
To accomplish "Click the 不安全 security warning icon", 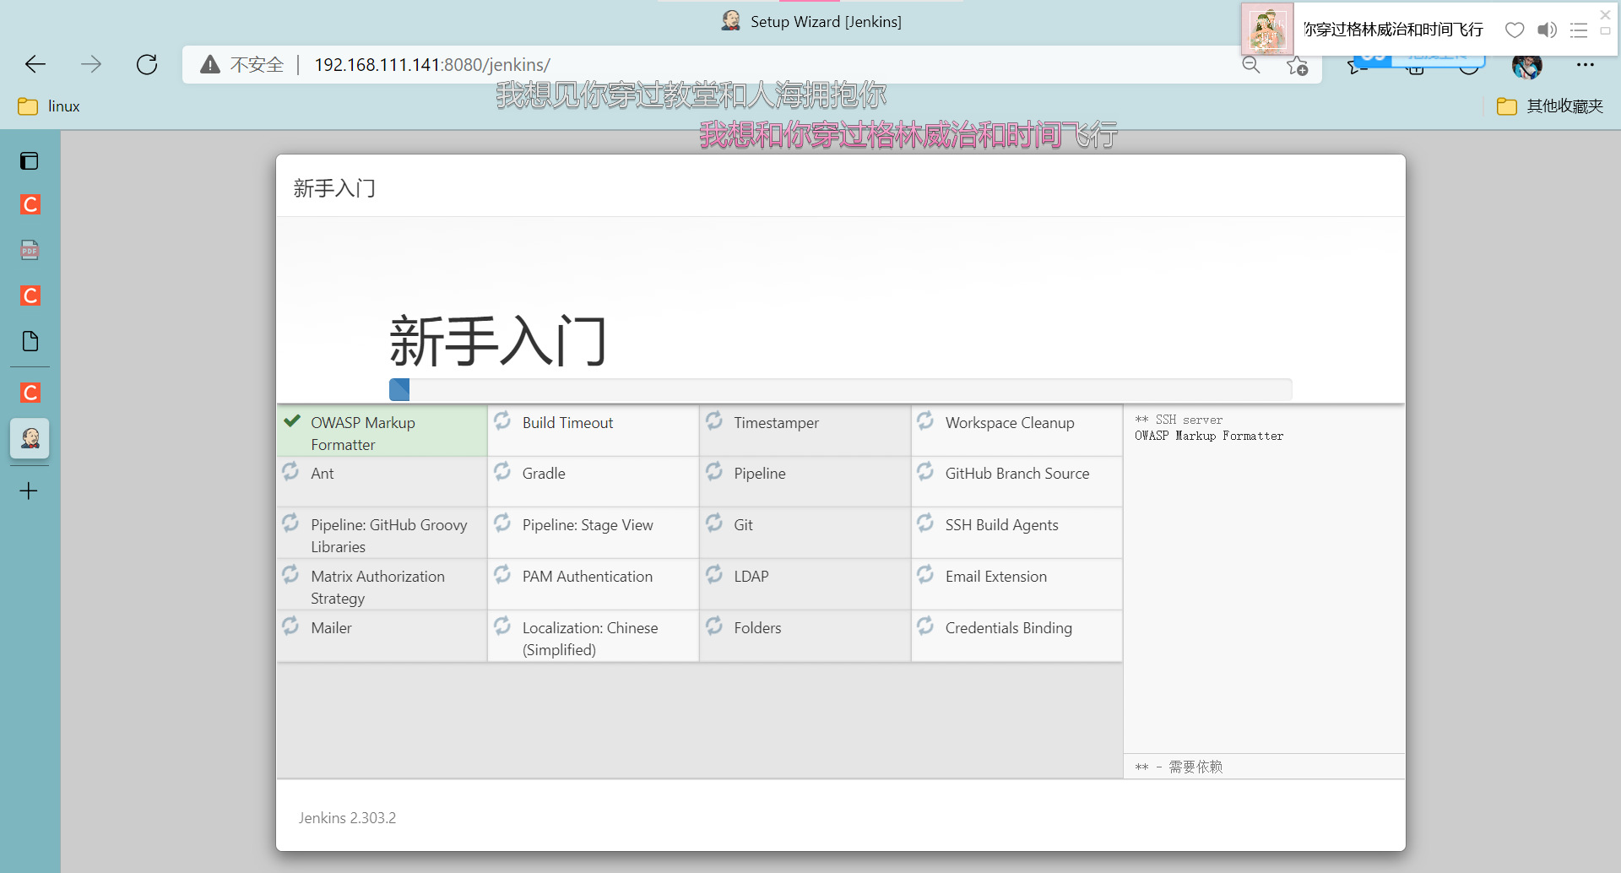I will [210, 64].
